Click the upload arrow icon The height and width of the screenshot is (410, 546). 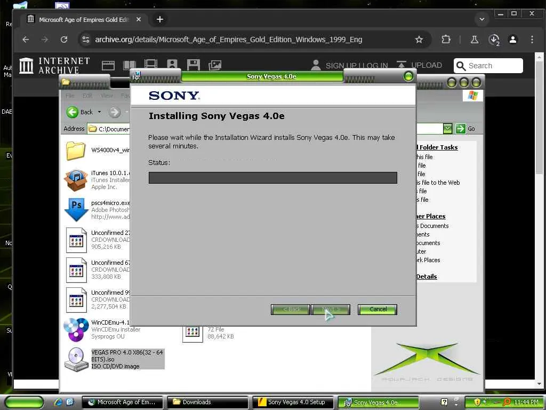tap(401, 65)
